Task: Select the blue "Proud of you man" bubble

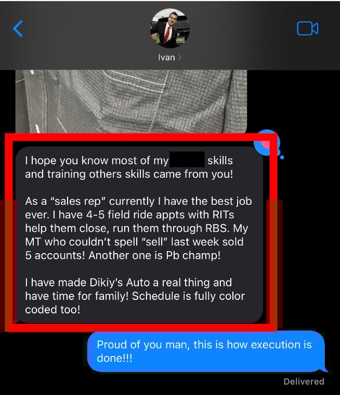Action: 206,352
